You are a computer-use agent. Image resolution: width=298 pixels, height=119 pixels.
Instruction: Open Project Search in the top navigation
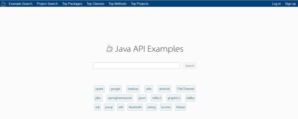pos(47,4)
